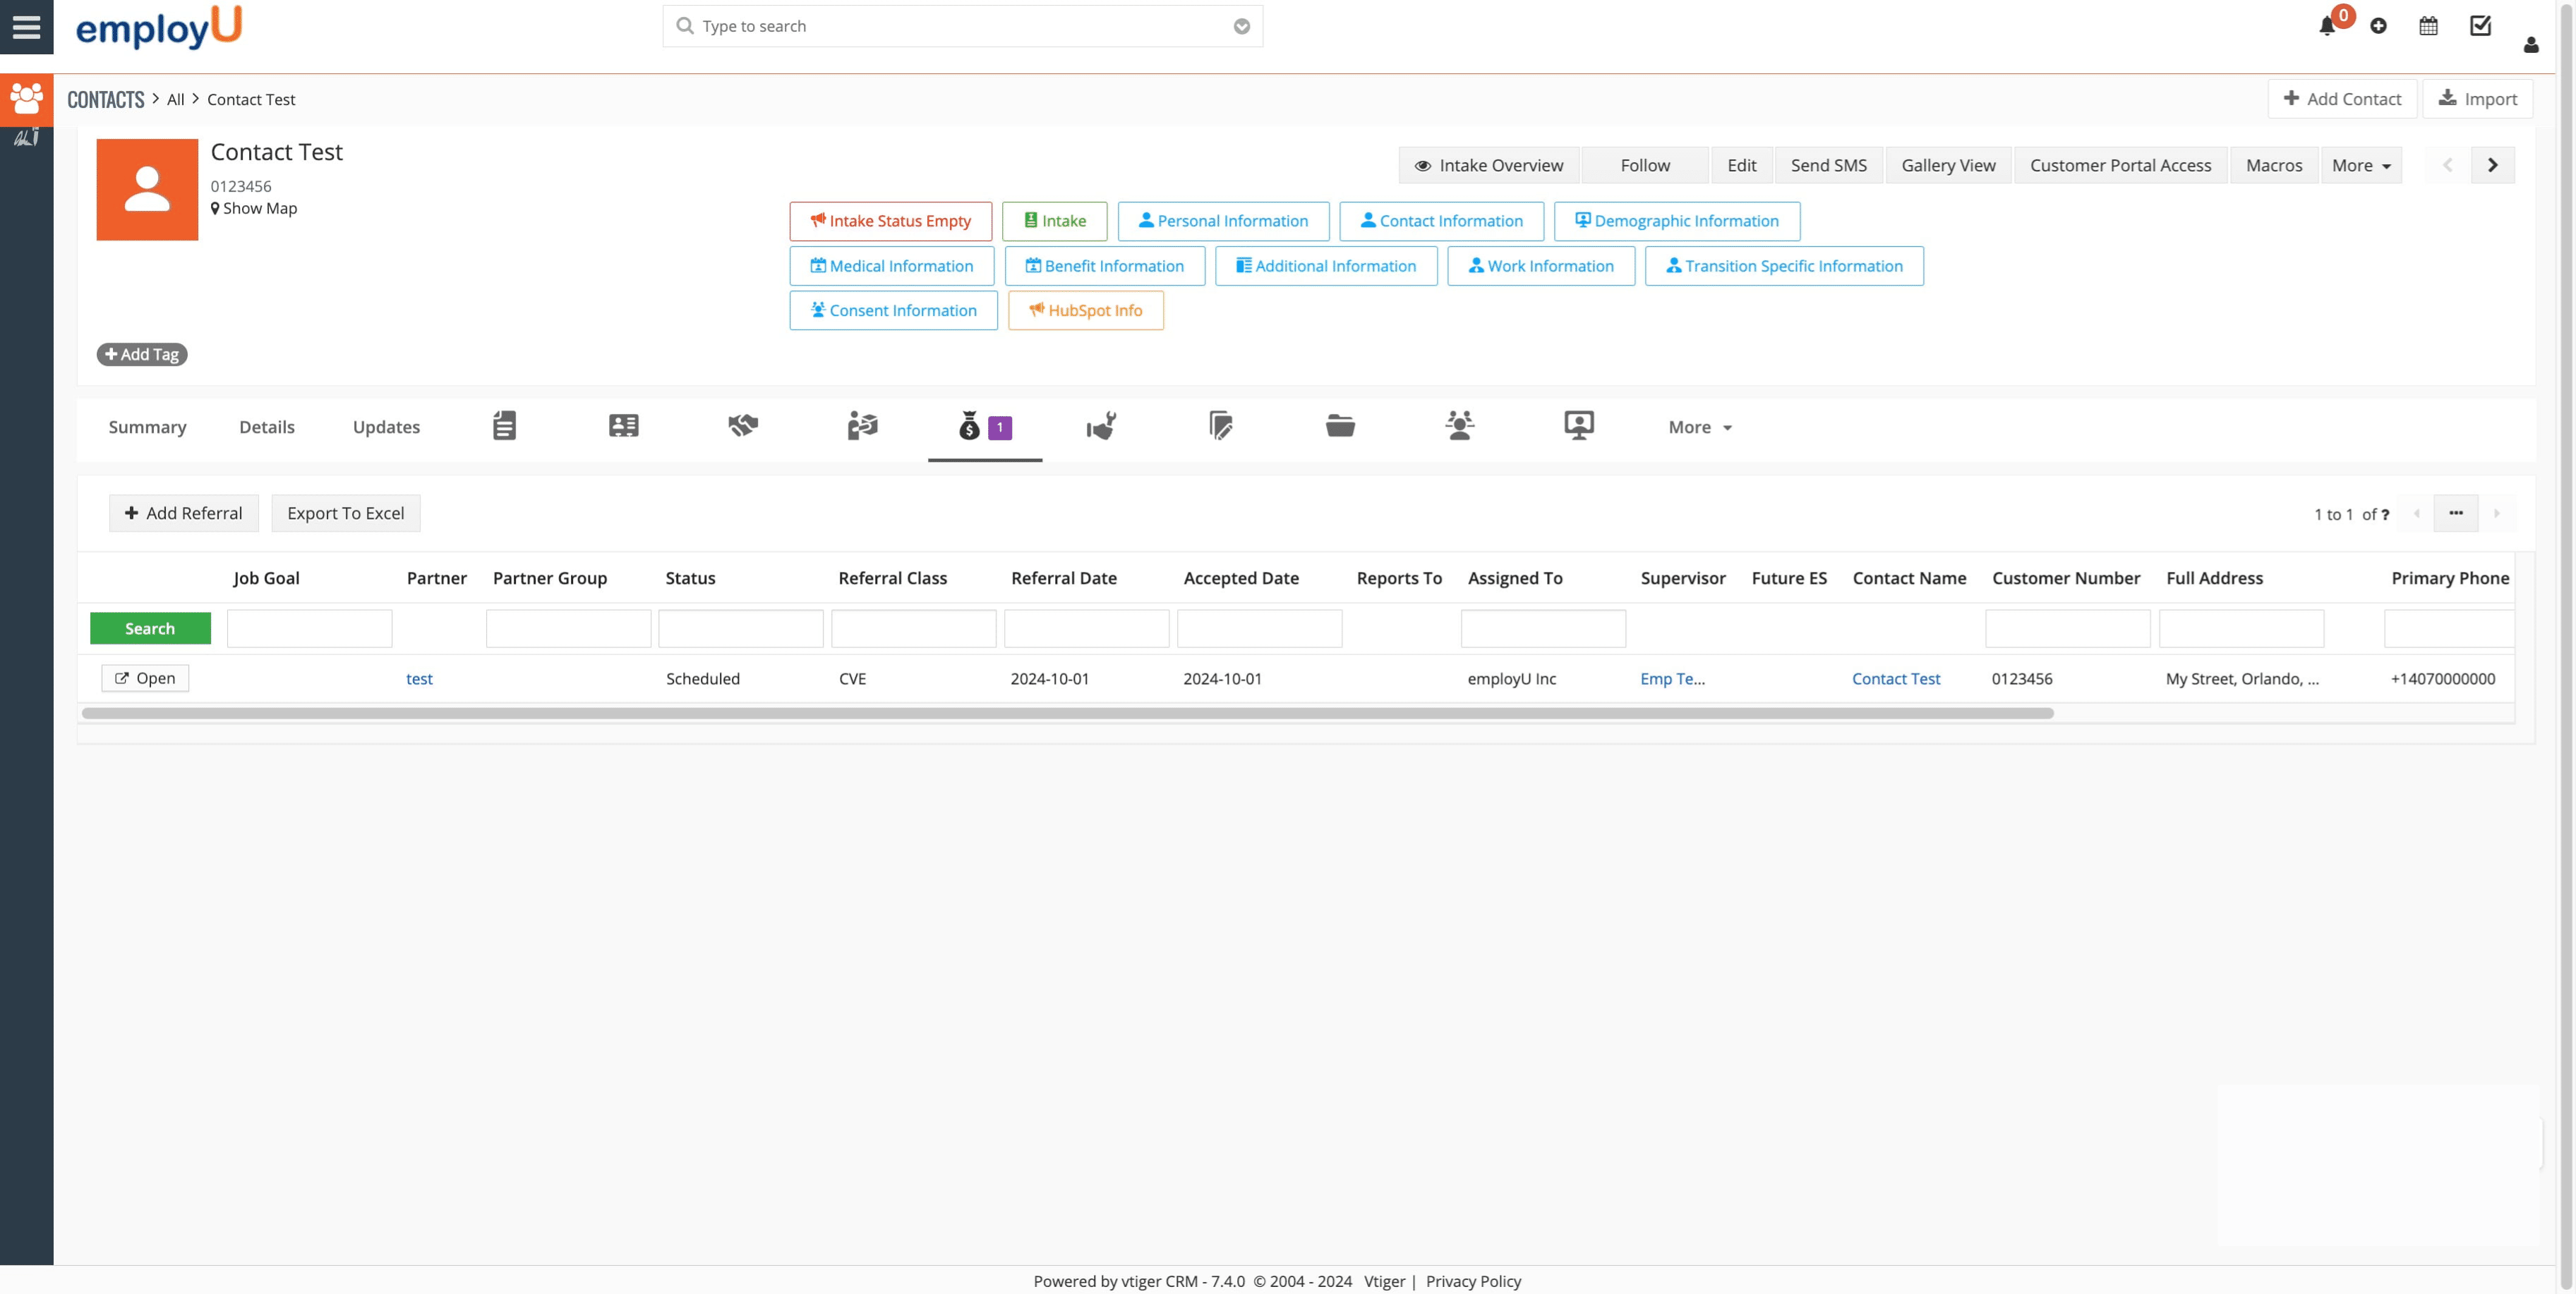Viewport: 2576px width, 1294px height.
Task: Expand the More actions dropdown
Action: coord(2360,166)
